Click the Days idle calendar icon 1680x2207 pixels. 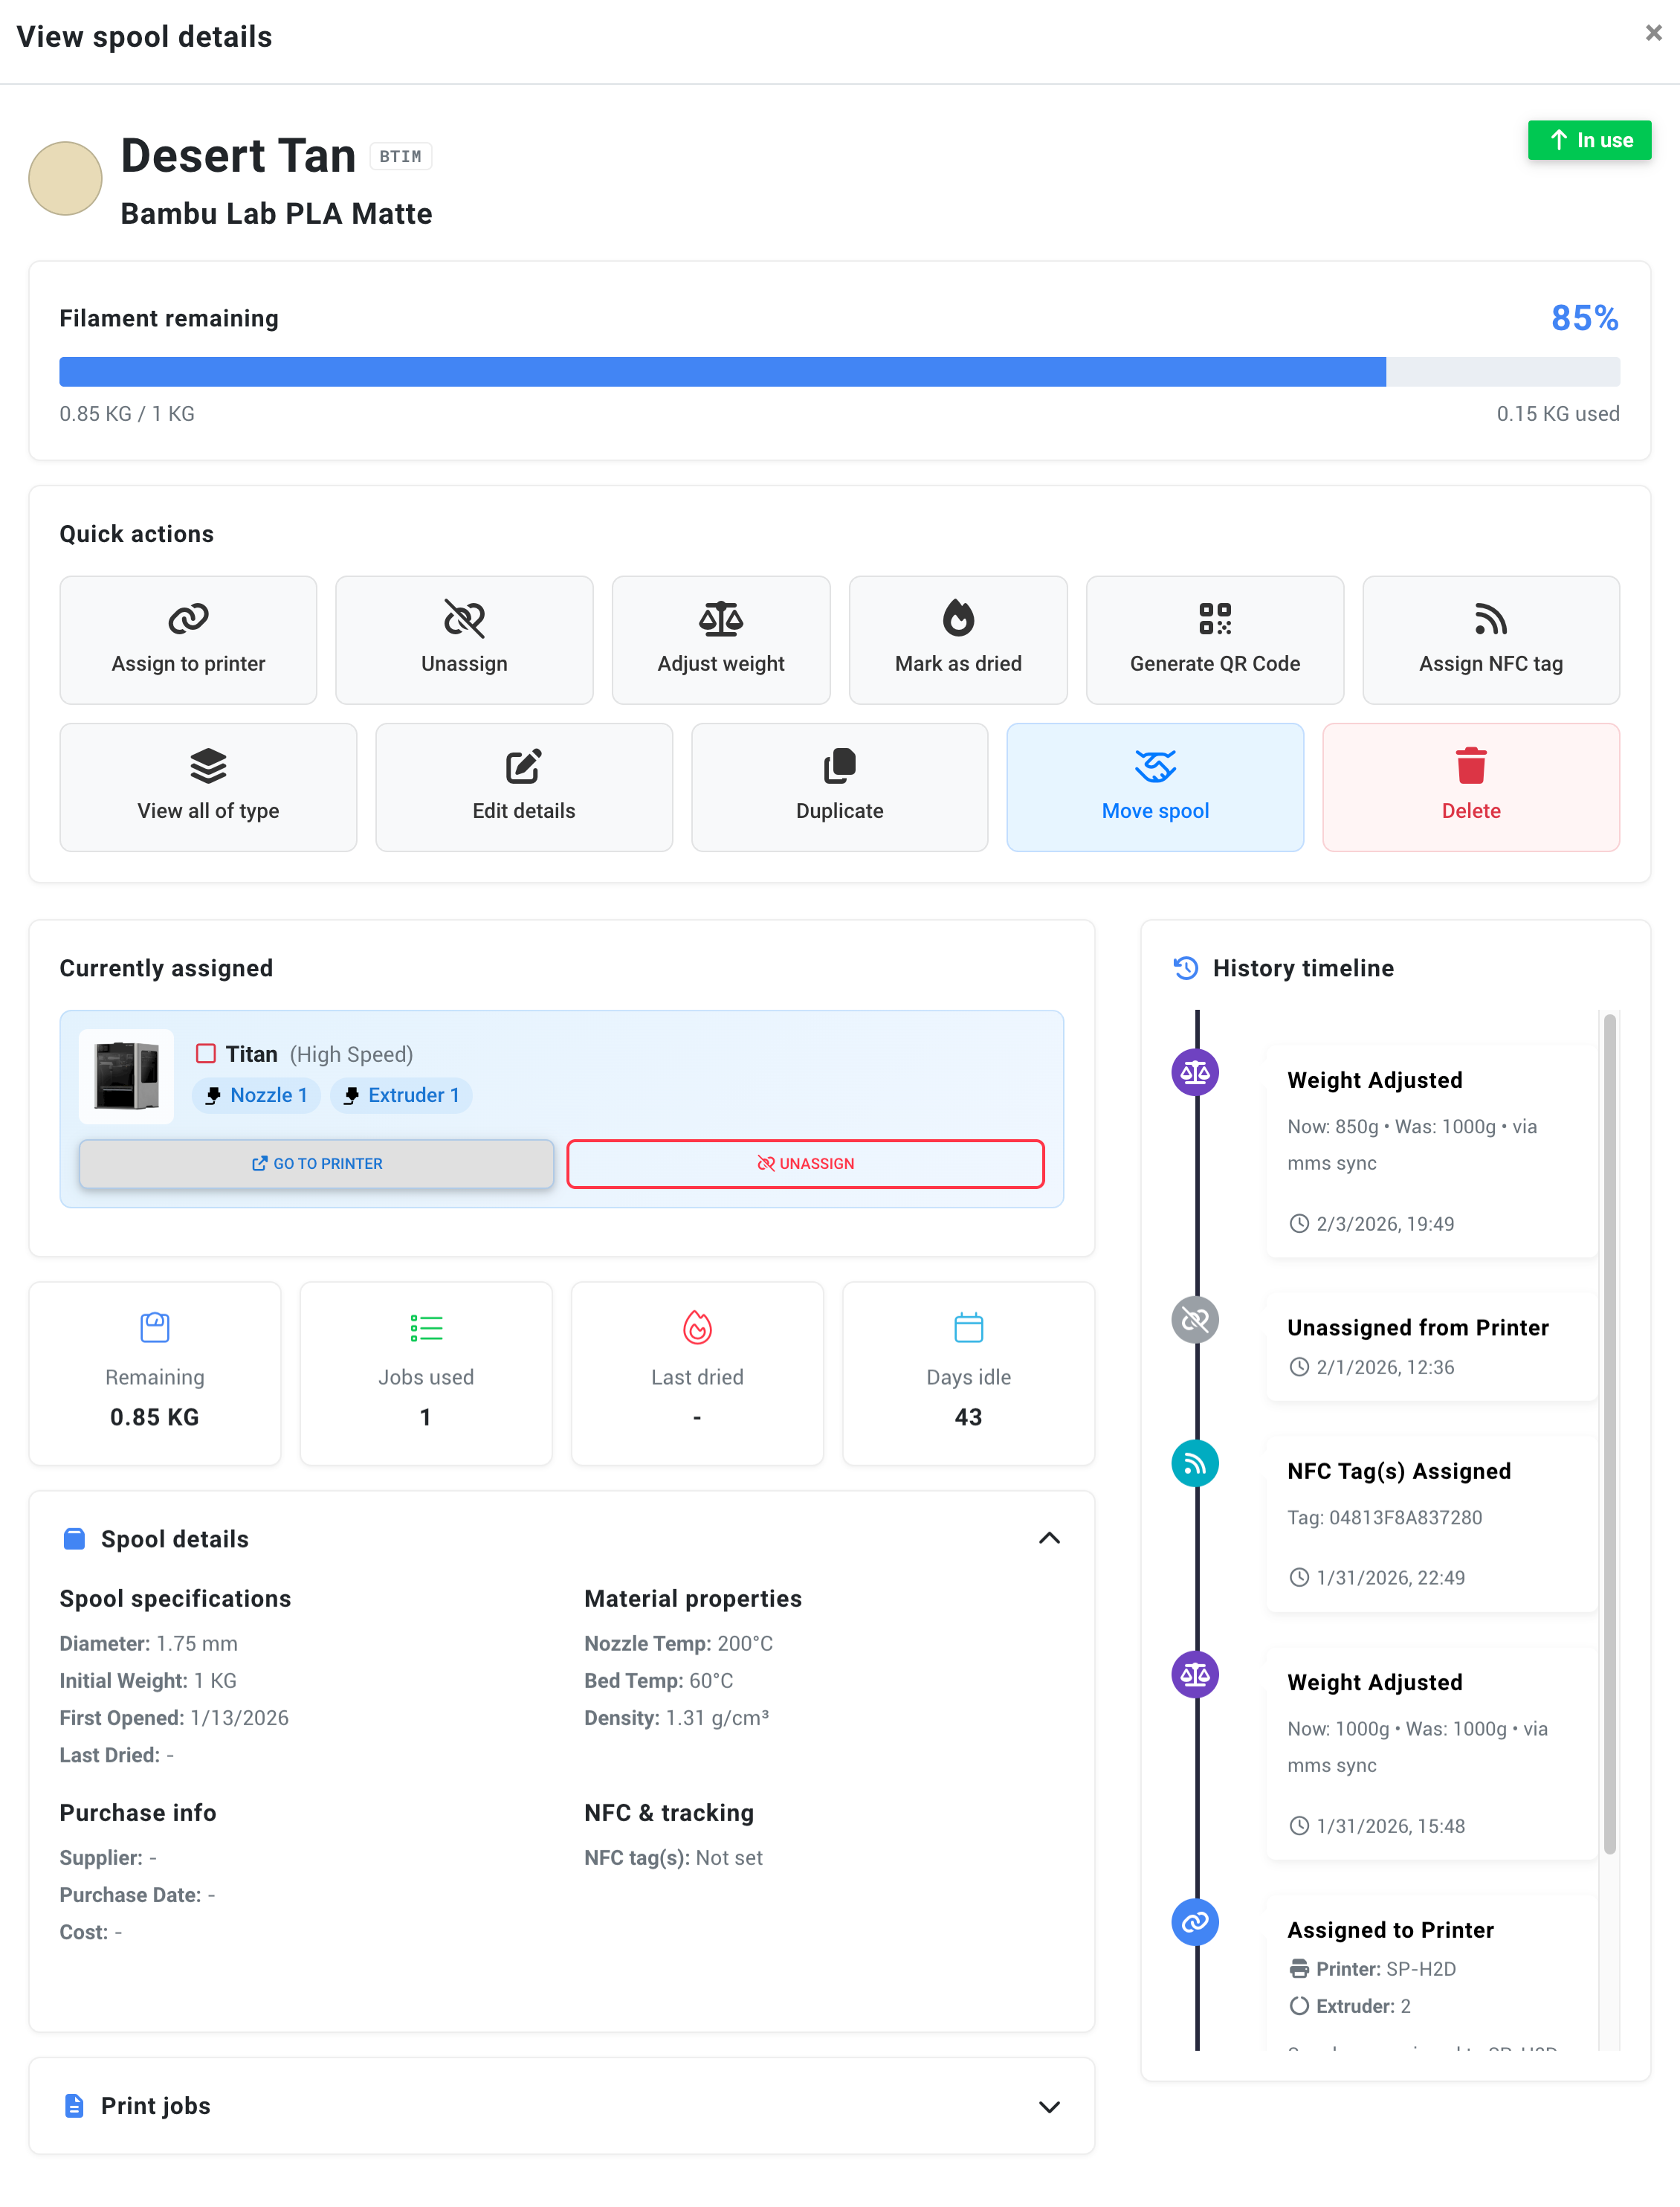tap(968, 1327)
